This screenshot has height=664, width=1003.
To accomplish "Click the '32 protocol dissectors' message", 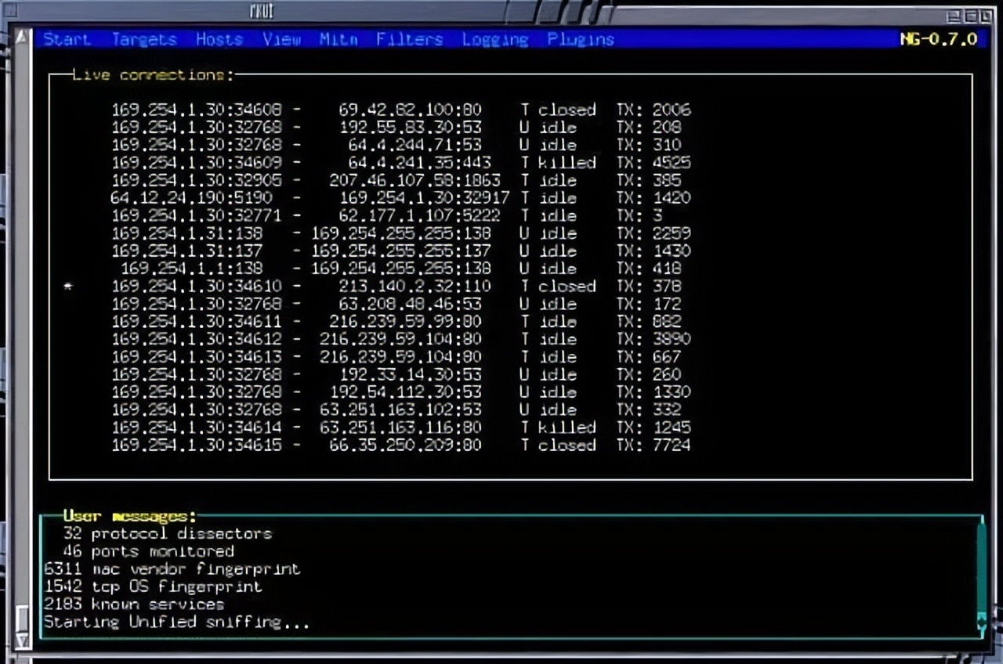I will 168,534.
